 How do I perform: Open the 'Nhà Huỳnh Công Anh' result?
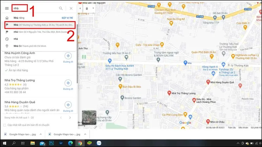[20, 53]
